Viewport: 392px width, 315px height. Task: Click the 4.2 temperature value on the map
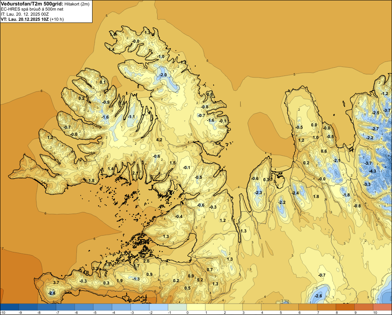(159, 140)
